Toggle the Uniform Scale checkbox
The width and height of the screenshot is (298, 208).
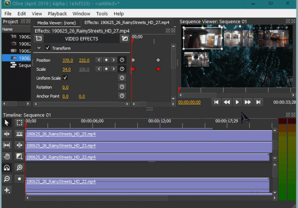(65, 78)
